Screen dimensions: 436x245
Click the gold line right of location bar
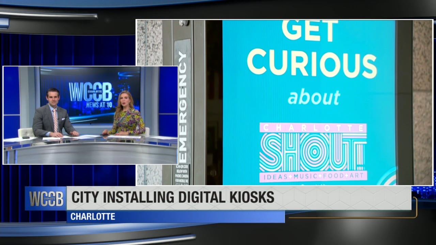(351, 217)
